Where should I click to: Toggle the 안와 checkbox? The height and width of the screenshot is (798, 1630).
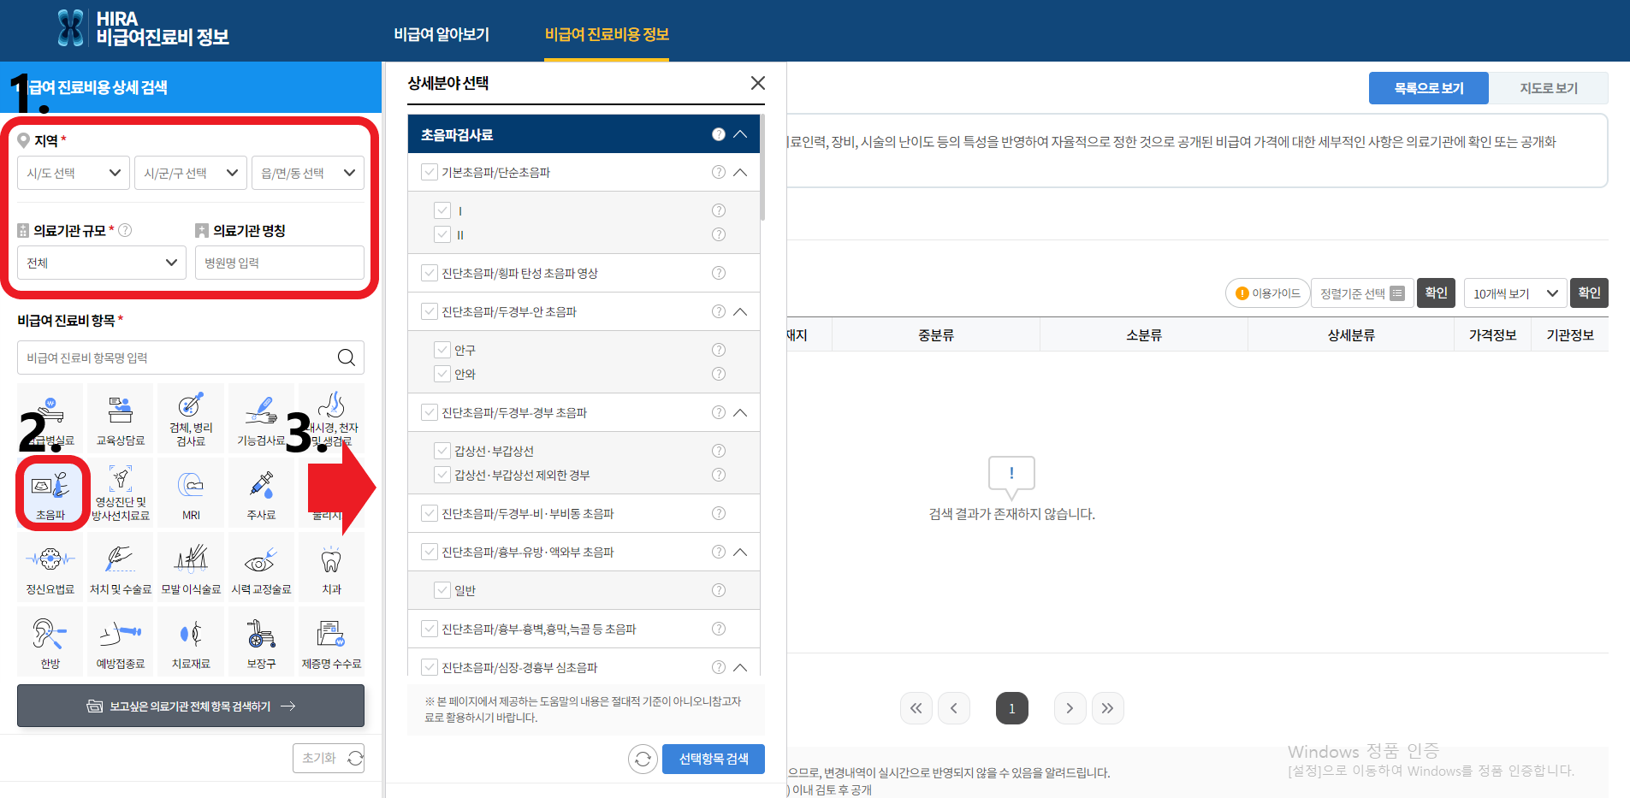pos(442,374)
